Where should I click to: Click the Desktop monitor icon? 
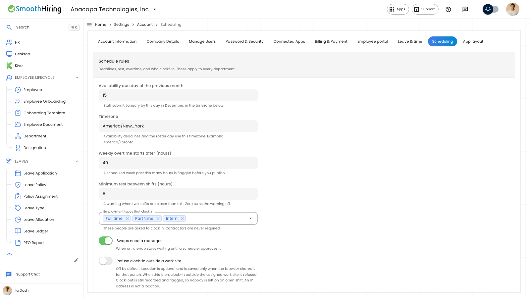point(9,54)
